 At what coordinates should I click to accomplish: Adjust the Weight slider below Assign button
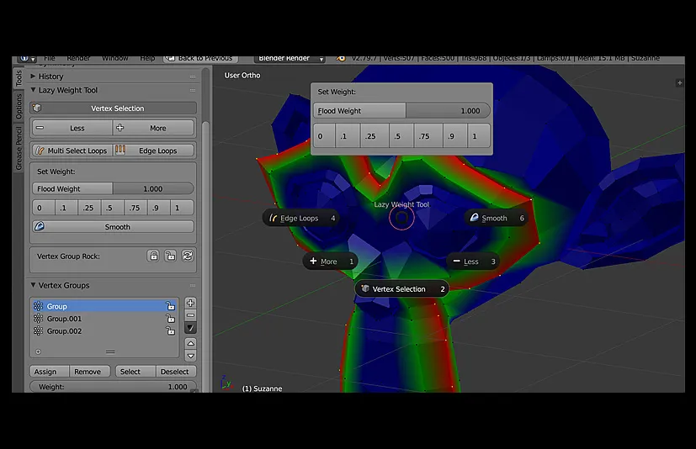(x=113, y=387)
